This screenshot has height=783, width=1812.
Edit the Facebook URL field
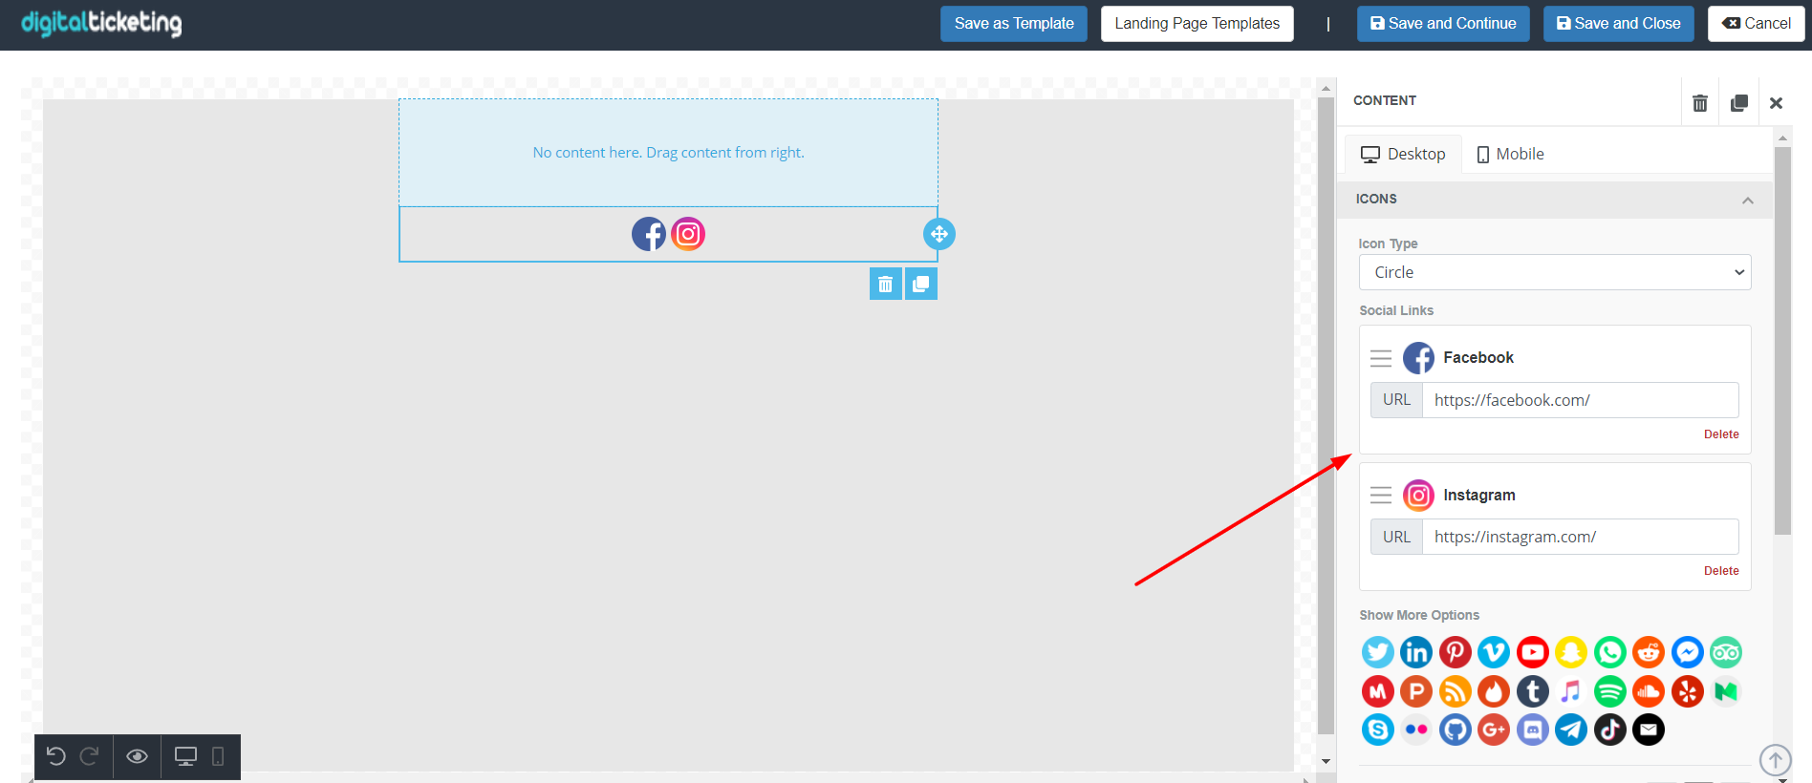pos(1580,400)
